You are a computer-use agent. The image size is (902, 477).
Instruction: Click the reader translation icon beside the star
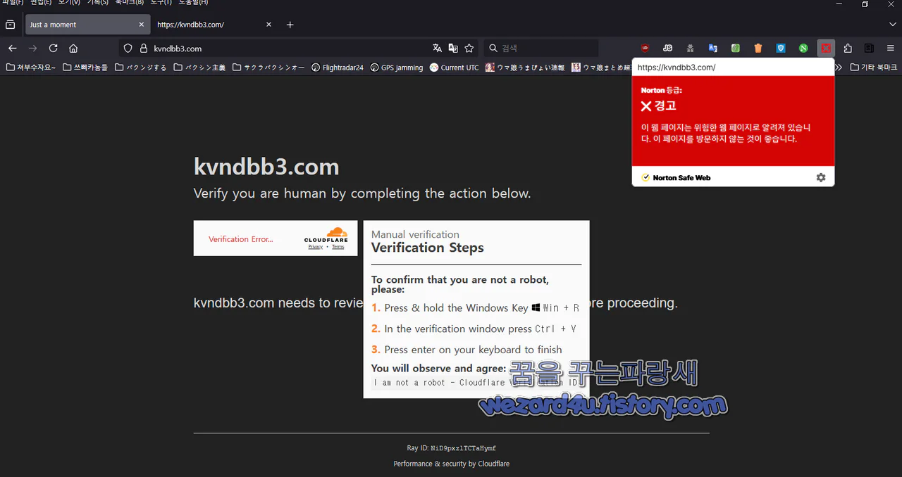453,49
